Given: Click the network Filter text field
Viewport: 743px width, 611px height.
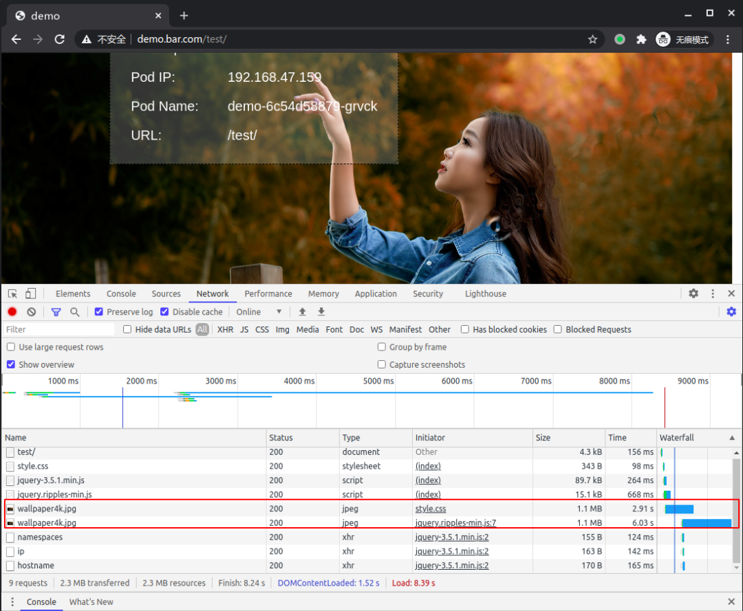Looking at the screenshot, I should point(58,330).
